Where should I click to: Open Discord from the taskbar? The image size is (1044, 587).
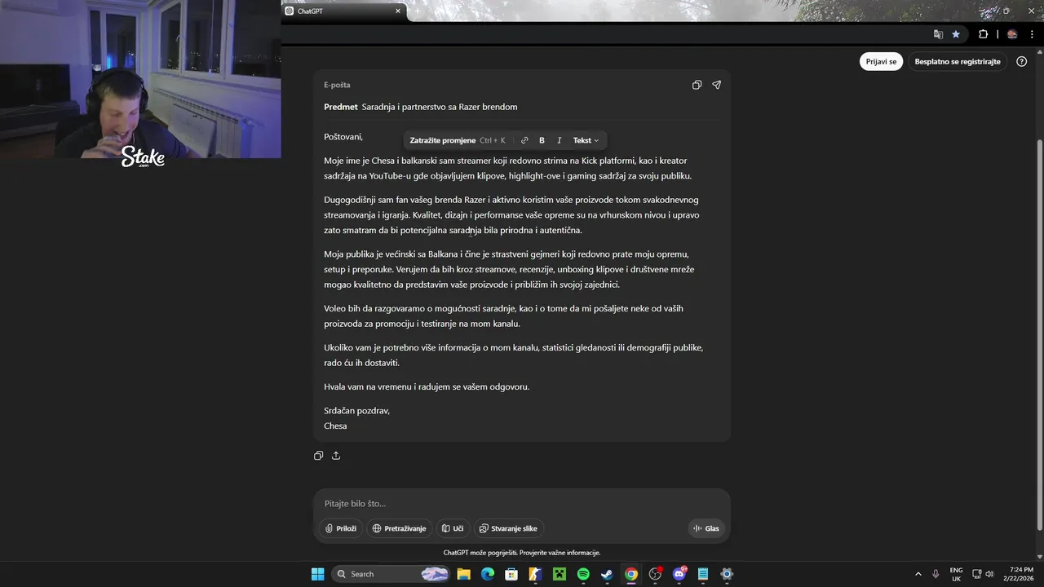click(x=679, y=574)
